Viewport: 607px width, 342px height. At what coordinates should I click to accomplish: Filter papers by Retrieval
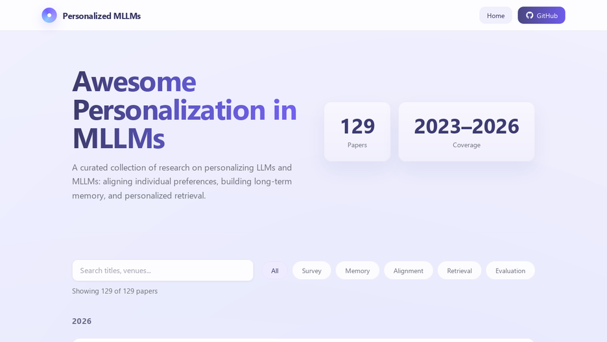460,271
